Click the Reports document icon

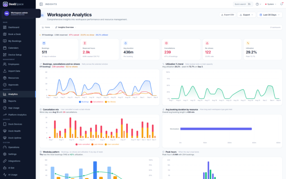pyautogui.click(x=5, y=101)
